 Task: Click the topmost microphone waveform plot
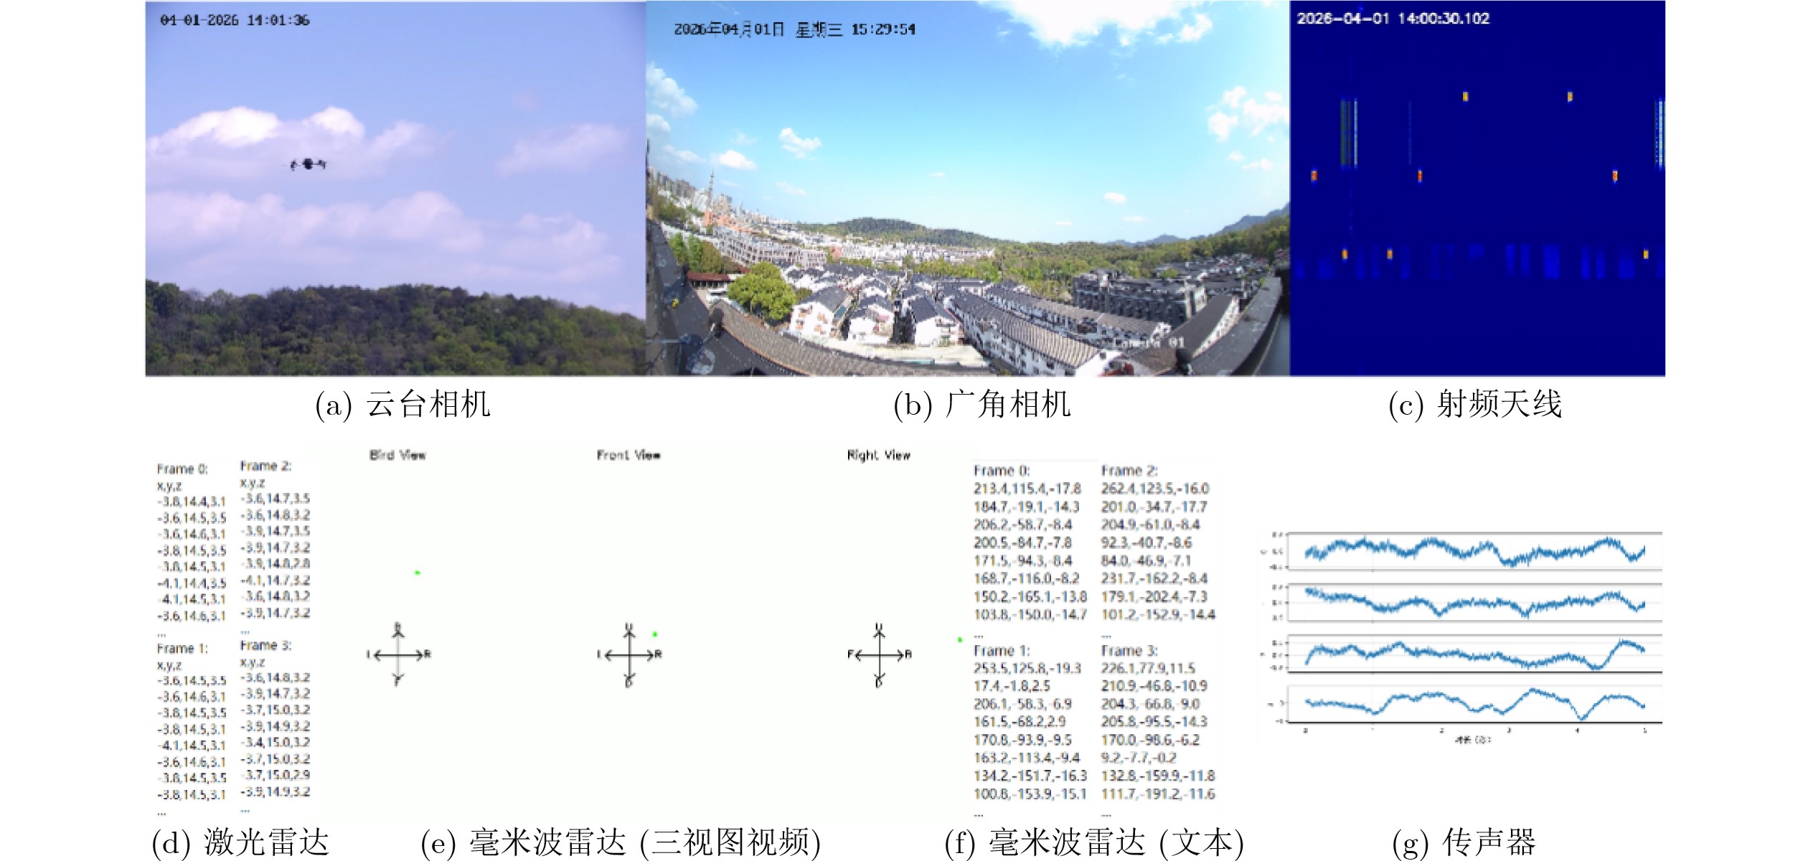click(1475, 551)
